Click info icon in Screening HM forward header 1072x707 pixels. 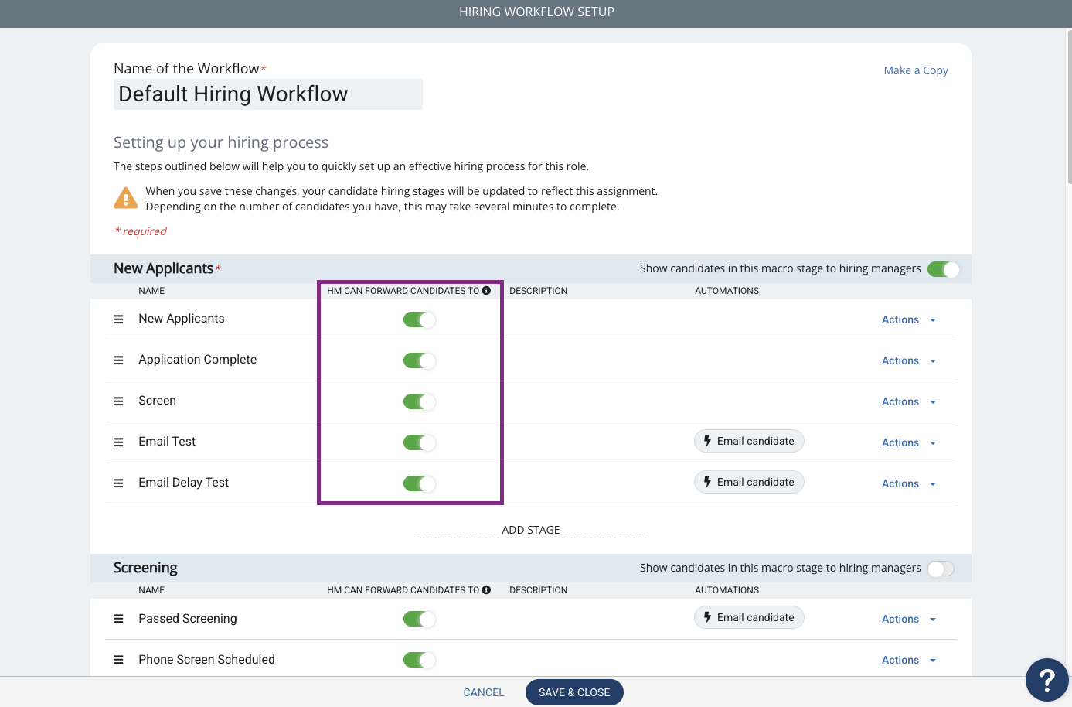[486, 590]
